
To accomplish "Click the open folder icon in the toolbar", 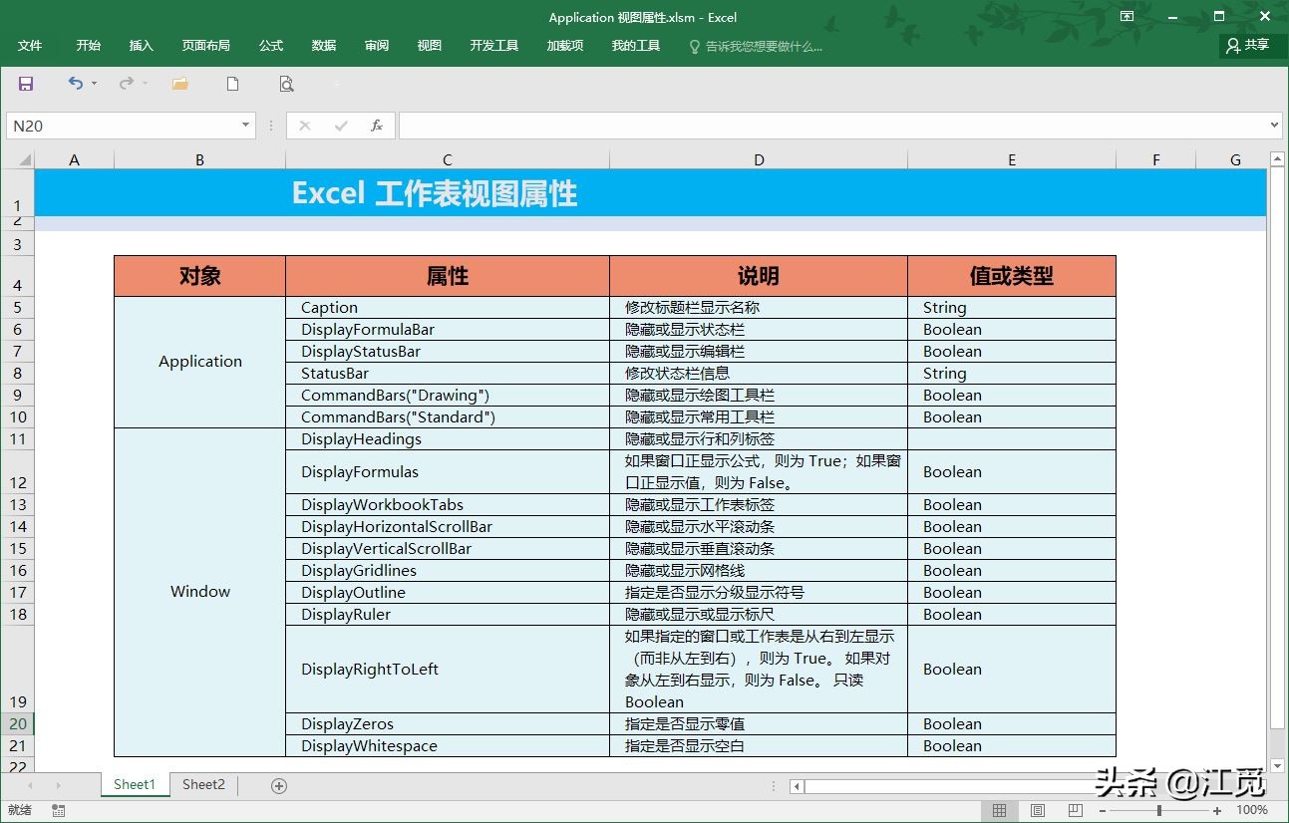I will (x=179, y=84).
